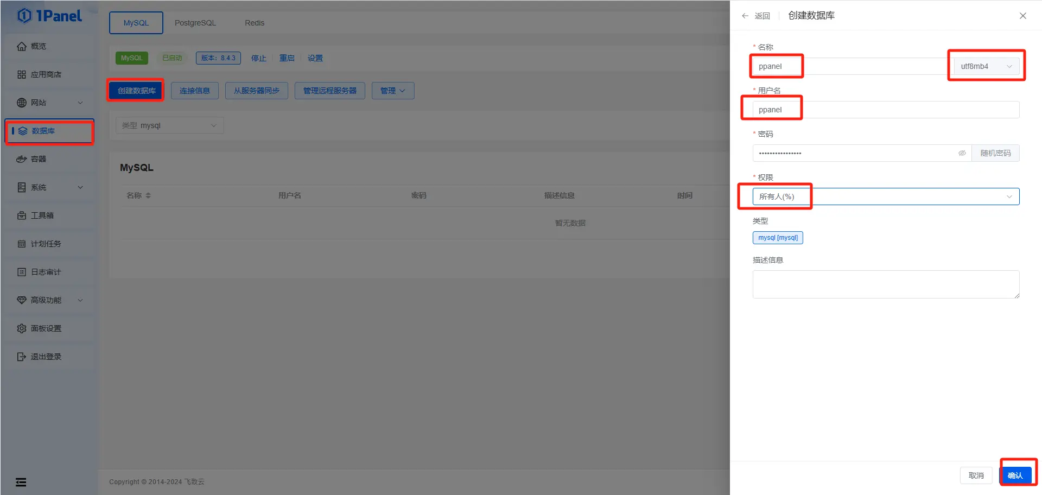Open the utf8mb4 charset dropdown
1042x495 pixels.
(x=986, y=66)
